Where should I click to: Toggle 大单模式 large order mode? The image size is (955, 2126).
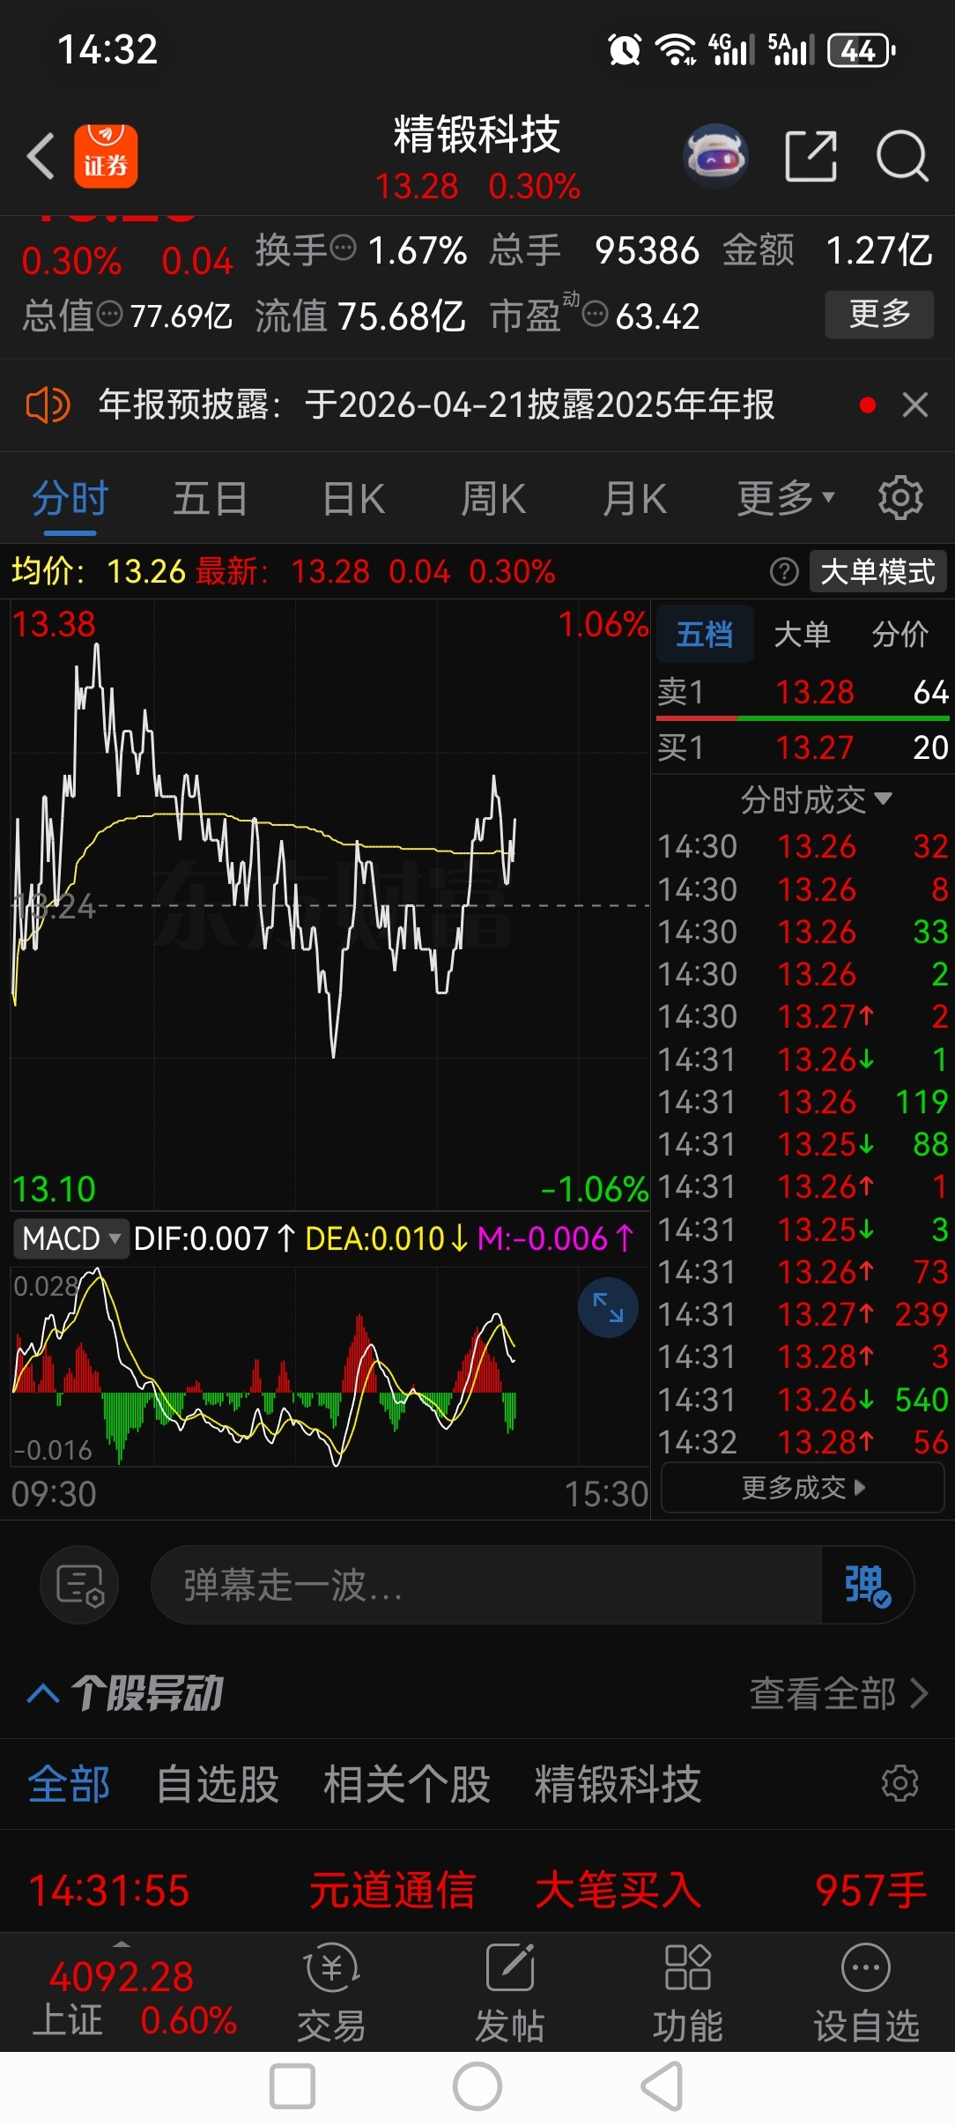(877, 572)
